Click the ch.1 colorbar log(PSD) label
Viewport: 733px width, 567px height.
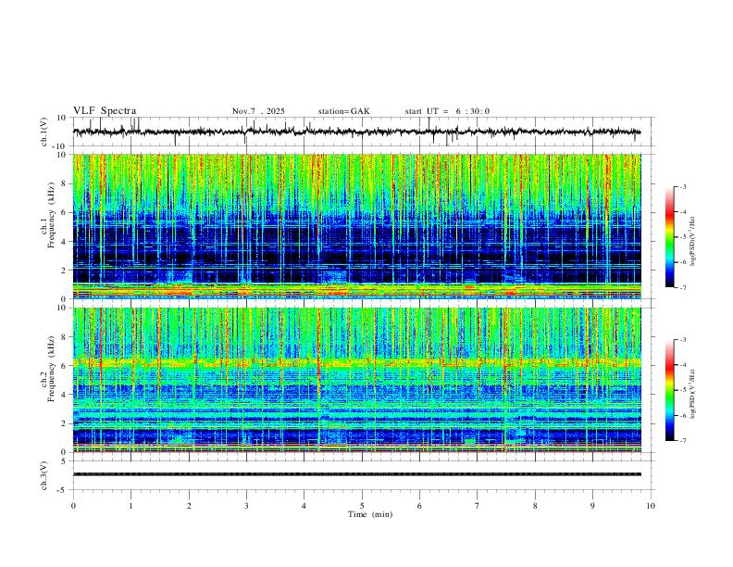pyautogui.click(x=693, y=241)
